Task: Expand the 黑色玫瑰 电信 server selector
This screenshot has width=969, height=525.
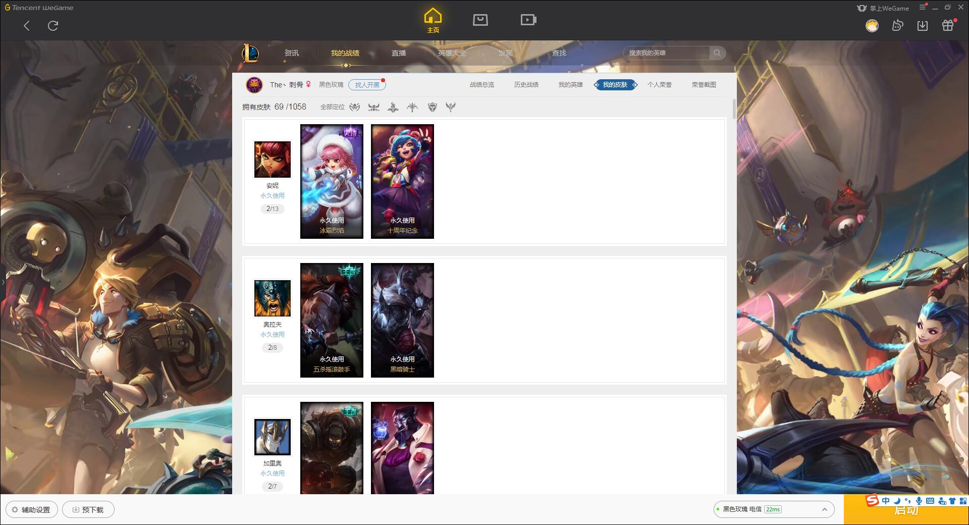Action: [x=774, y=509]
